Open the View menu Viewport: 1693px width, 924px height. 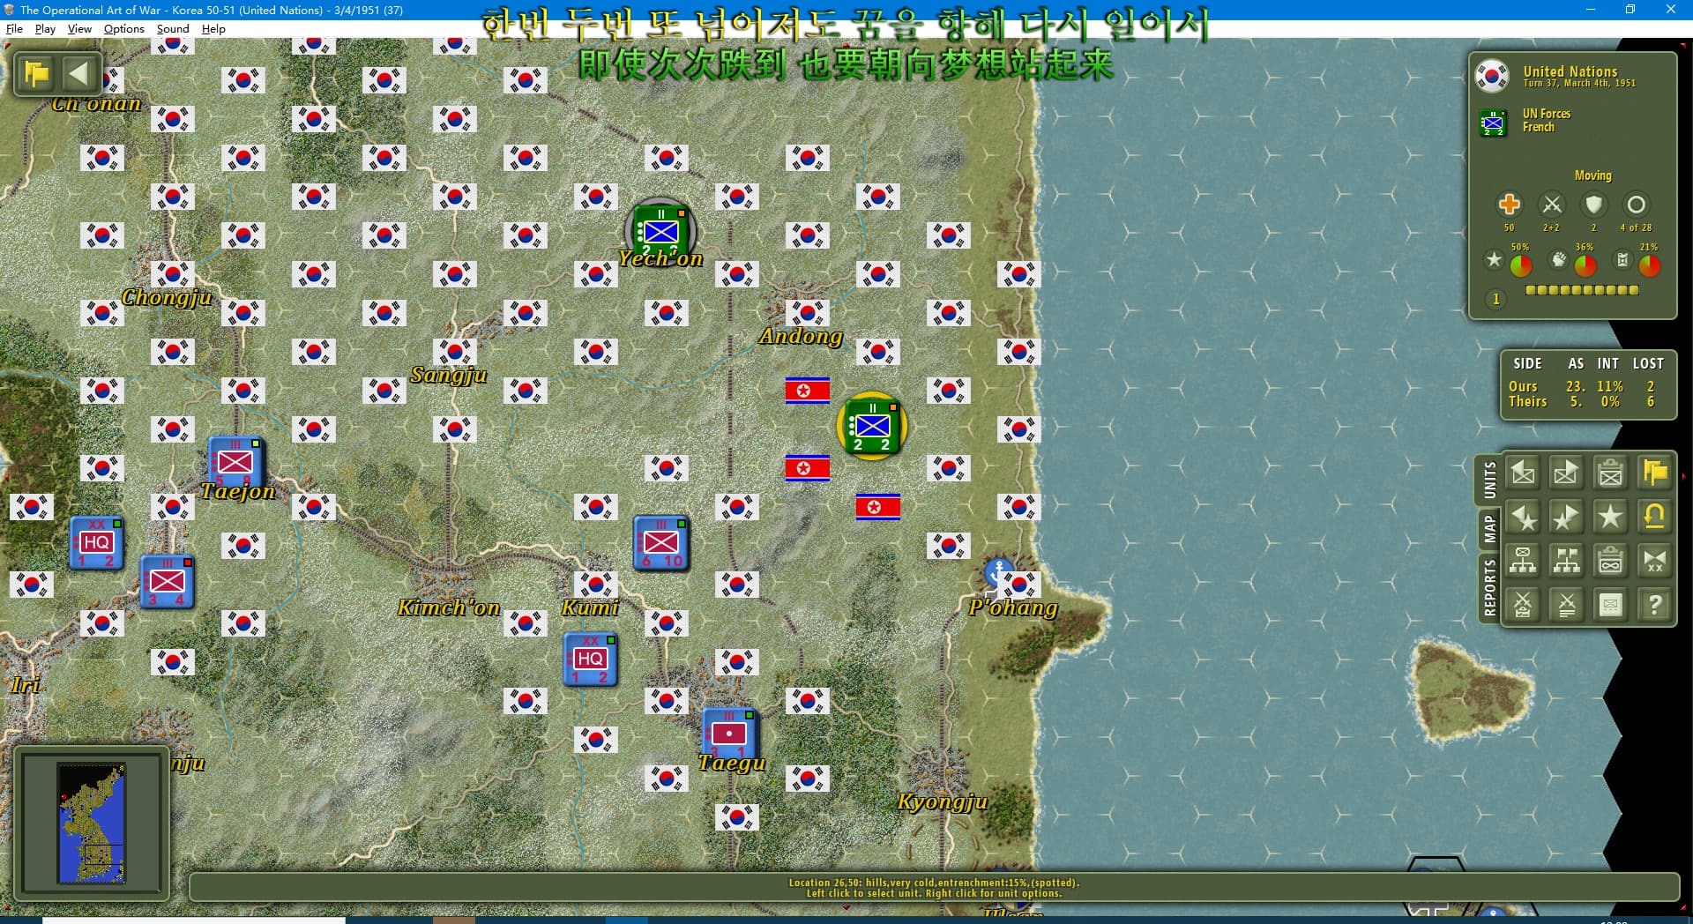click(79, 28)
